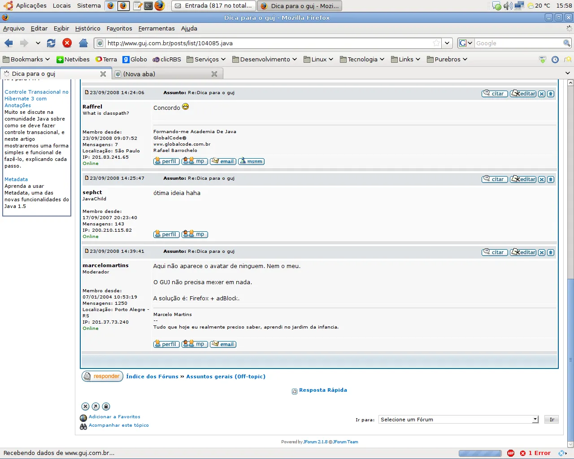Open the network icon in system tray
This screenshot has width=574, height=459.
(519, 5)
